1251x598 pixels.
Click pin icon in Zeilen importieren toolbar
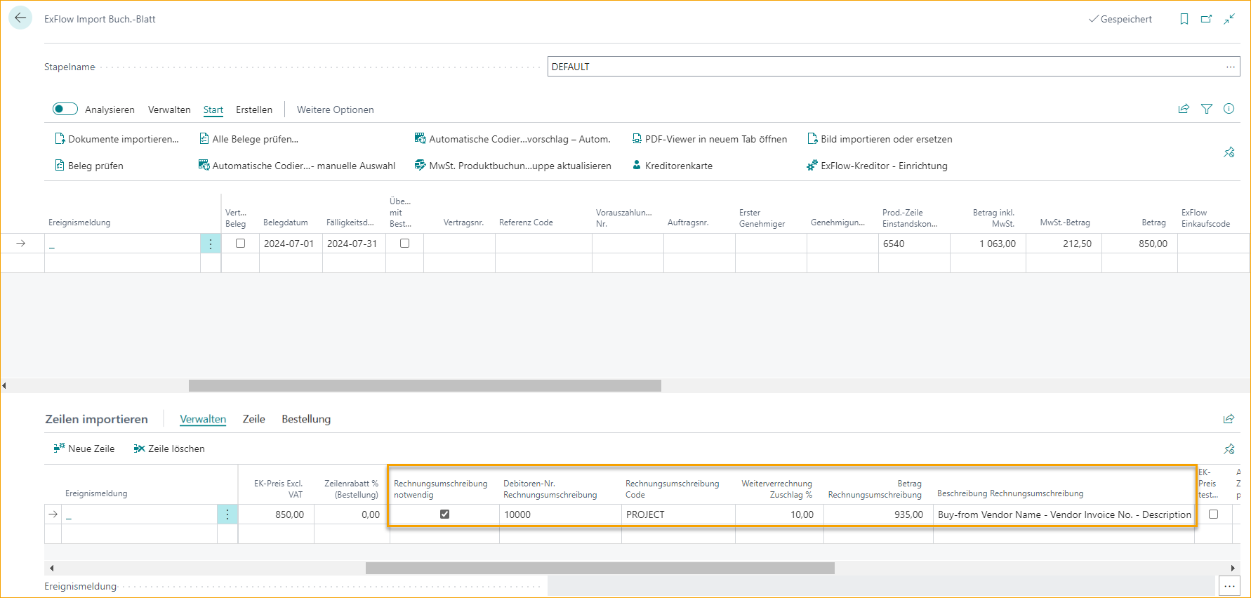1229,448
